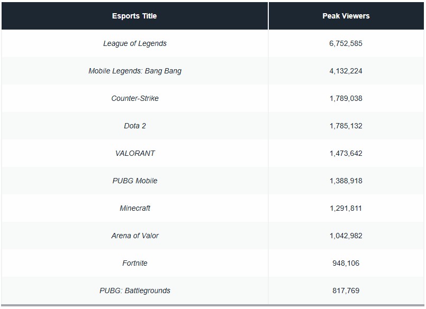
Task: Click the VALORANT title cell
Action: tap(135, 153)
